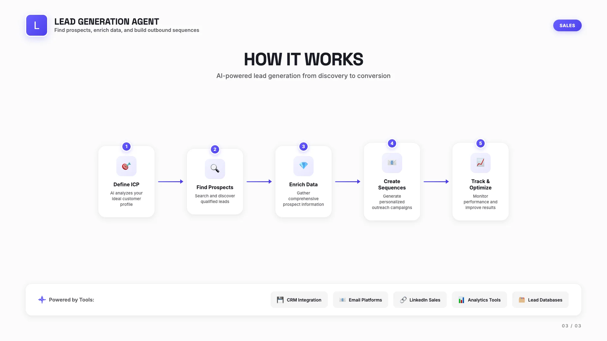Click the chain link LinkedIn Sales icon
The width and height of the screenshot is (607, 341).
403,300
